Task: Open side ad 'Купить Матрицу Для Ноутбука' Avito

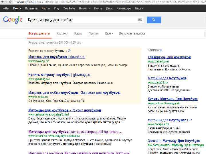Action: (173, 99)
